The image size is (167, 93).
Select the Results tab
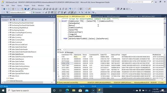[61, 52]
